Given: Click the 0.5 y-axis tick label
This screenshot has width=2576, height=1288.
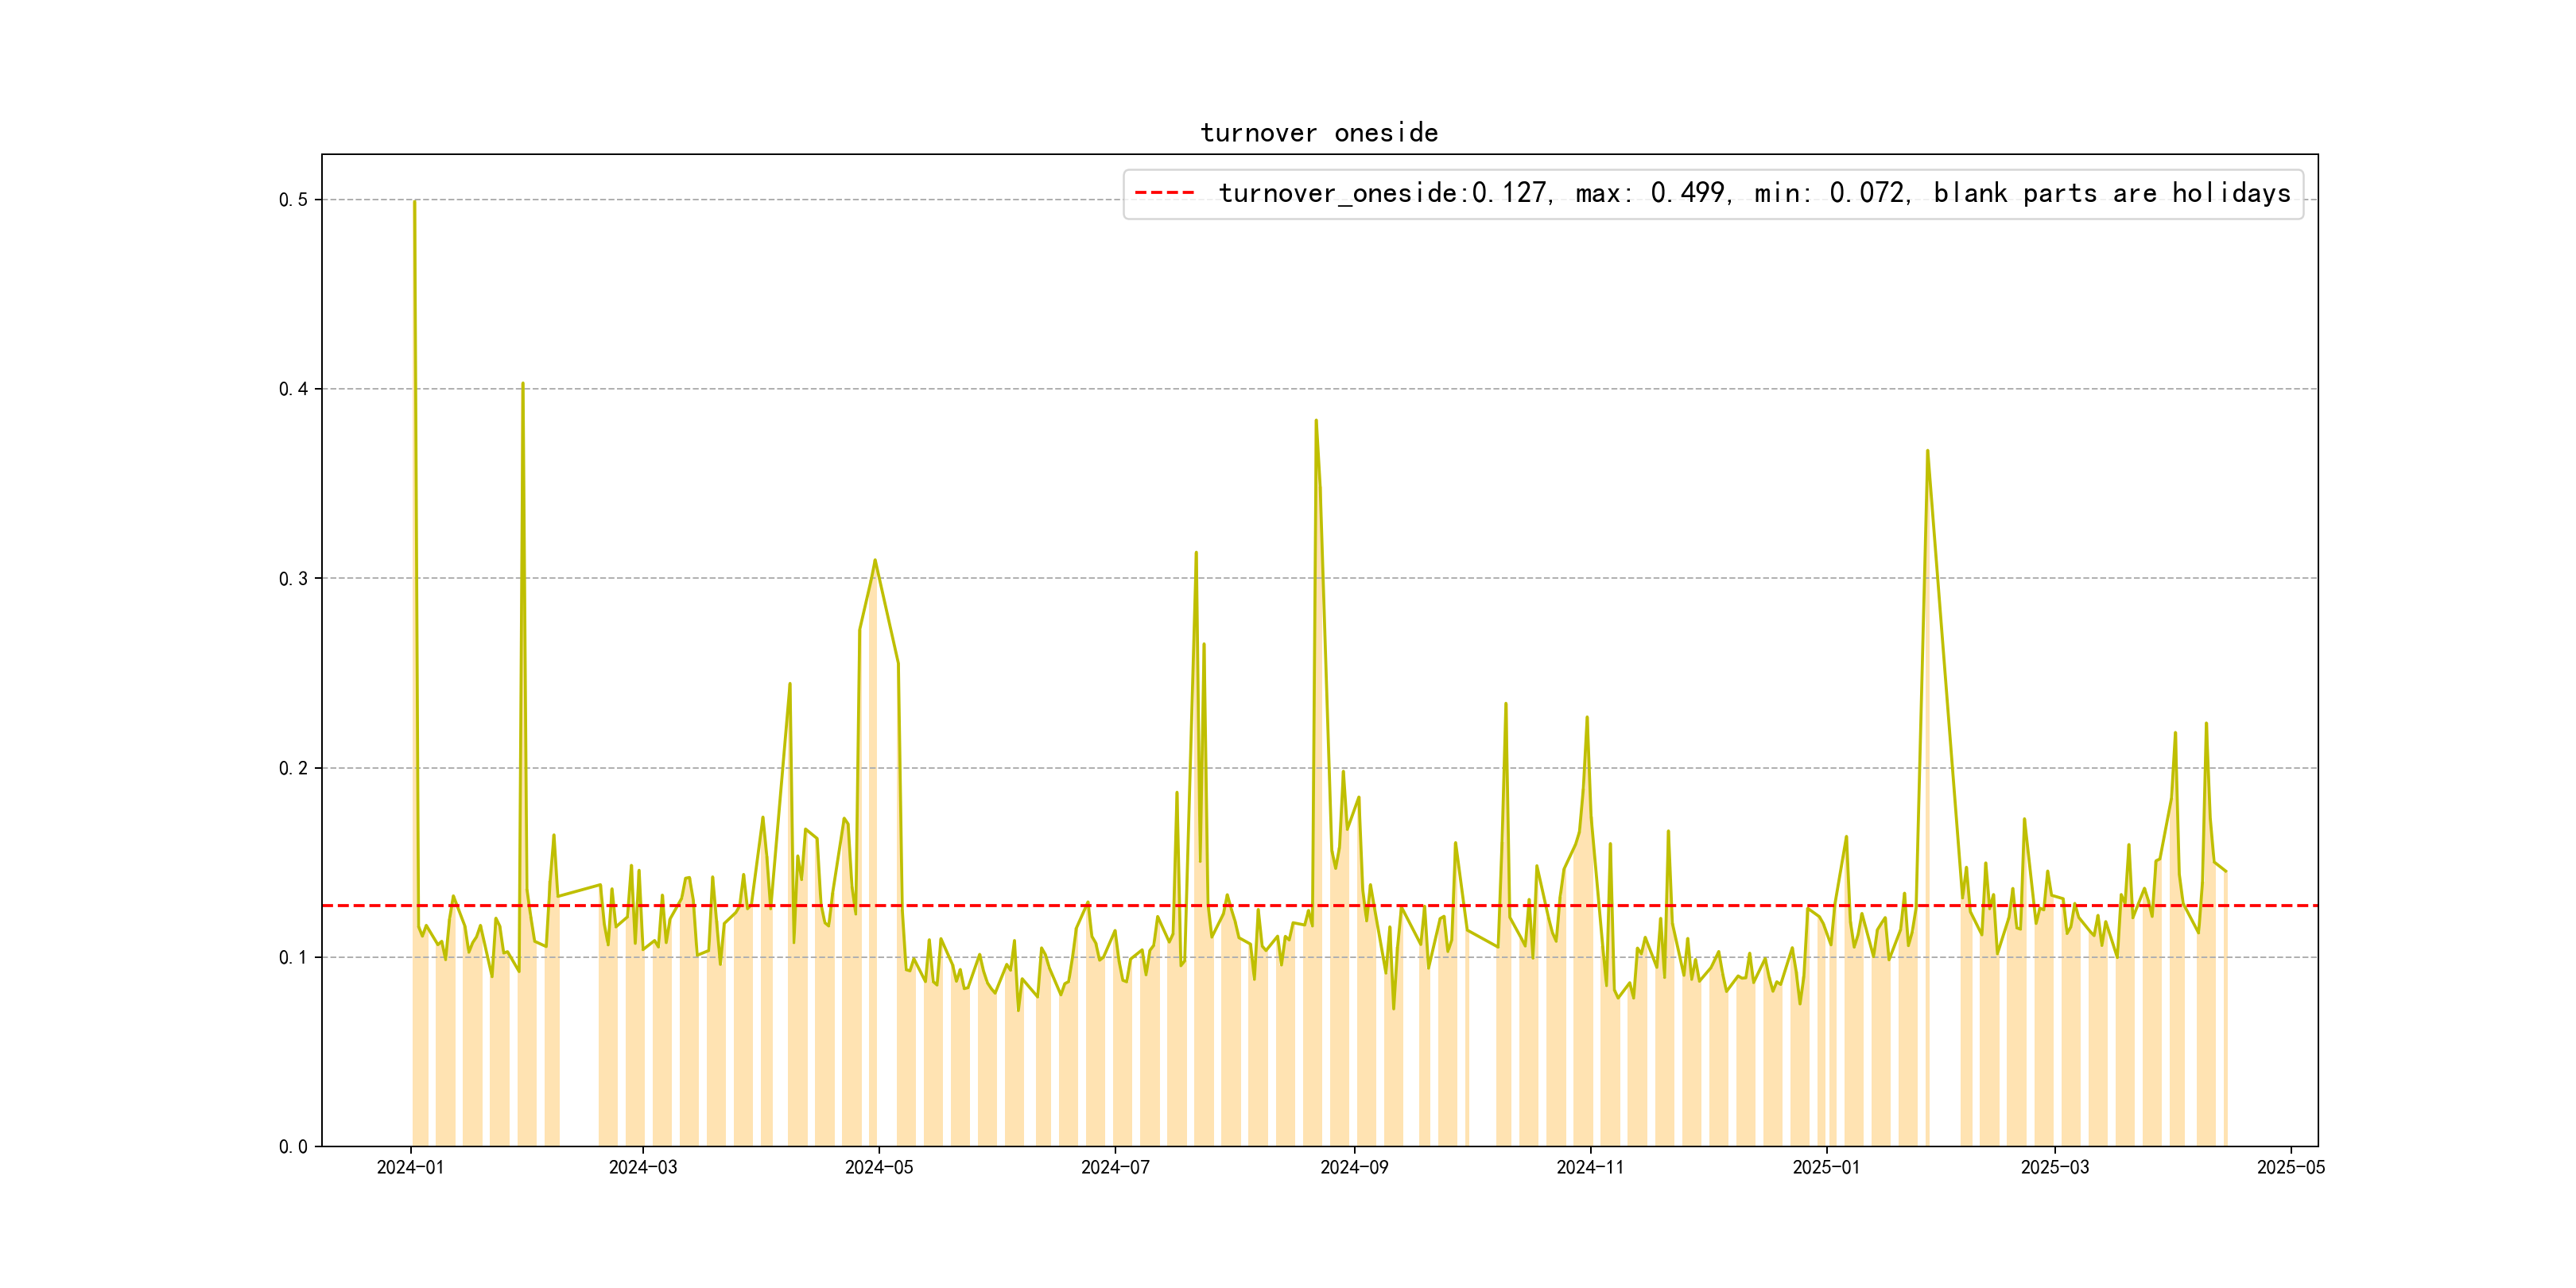Looking at the screenshot, I should (x=293, y=200).
